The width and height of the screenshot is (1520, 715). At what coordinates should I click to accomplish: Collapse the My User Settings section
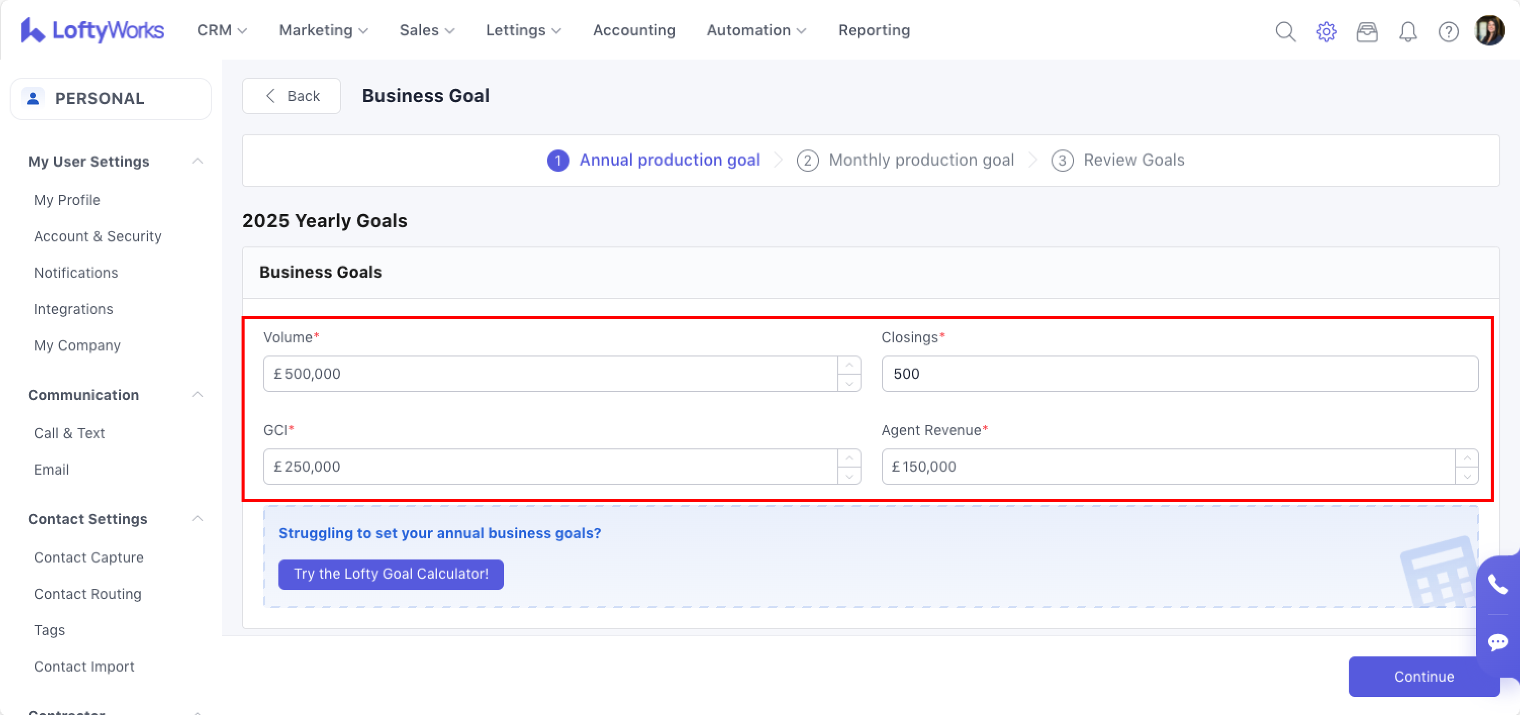pyautogui.click(x=198, y=162)
